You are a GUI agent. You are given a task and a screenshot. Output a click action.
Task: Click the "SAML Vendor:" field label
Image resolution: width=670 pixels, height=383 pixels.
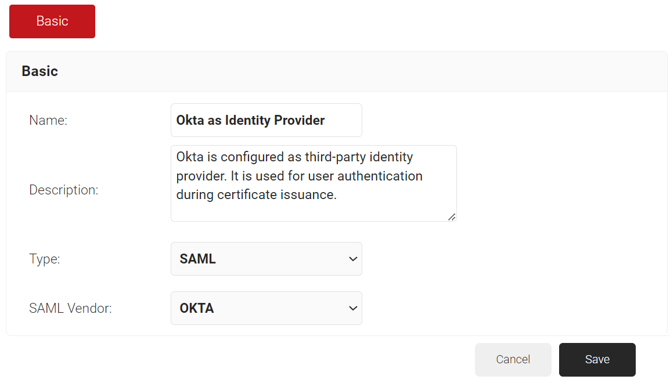(x=70, y=309)
